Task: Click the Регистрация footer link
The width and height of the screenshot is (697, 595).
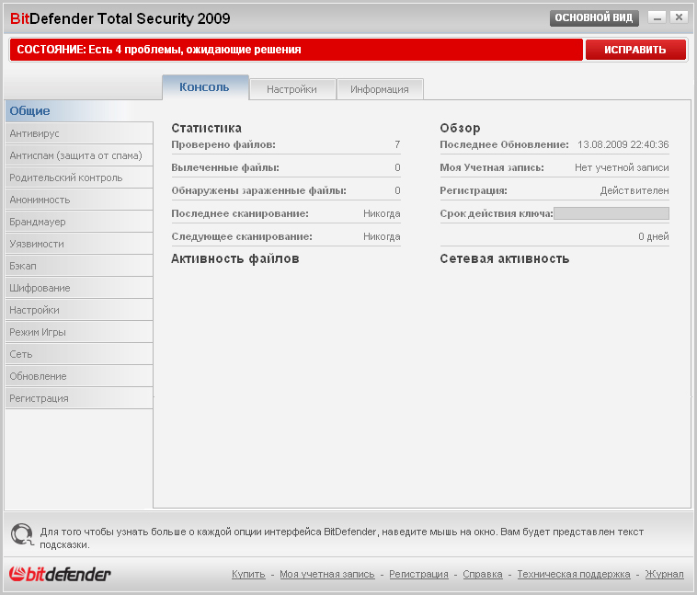Action: 418,574
